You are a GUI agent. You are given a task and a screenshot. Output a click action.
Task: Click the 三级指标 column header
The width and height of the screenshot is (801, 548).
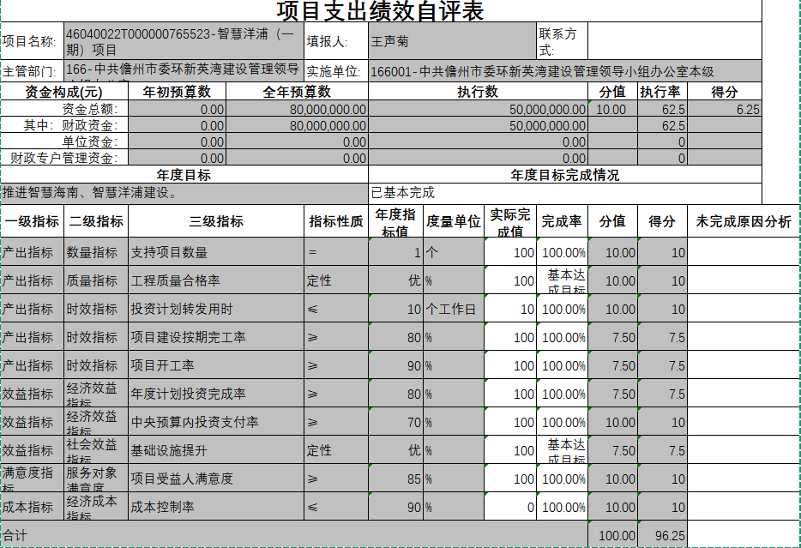(215, 221)
